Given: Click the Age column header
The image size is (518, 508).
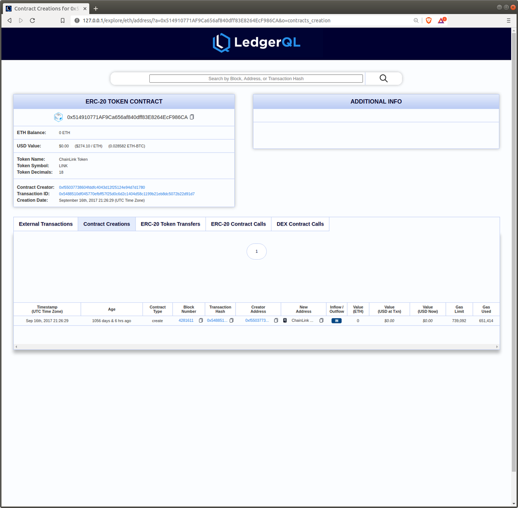Looking at the screenshot, I should pos(112,309).
